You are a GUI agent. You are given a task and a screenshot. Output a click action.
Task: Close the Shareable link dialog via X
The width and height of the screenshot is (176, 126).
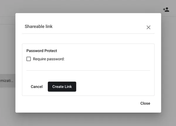pos(148,27)
